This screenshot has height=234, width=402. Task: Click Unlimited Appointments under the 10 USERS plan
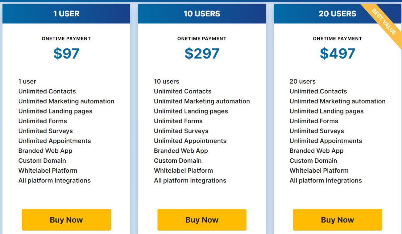pos(190,141)
